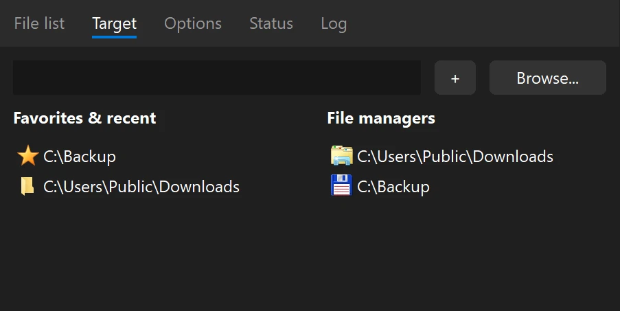Pick C:\Users\Public\Downloads from Favorites & recent
This screenshot has width=620, height=311.
pos(141,187)
